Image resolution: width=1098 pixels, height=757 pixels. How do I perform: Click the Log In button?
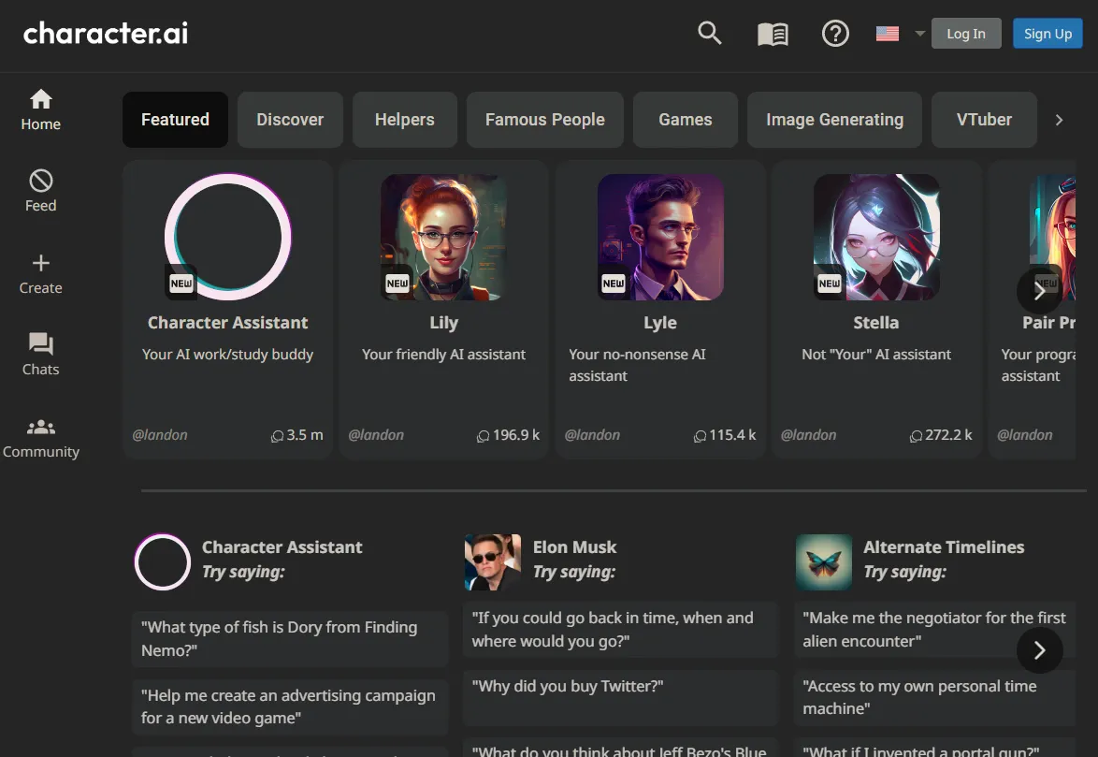tap(966, 33)
